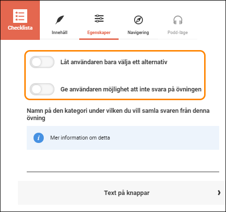Click text 'Låt användaren bara välja ett alternativ'

tap(114, 62)
